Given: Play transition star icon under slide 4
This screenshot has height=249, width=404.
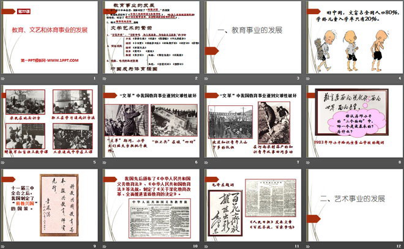Looking at the screenshot, I should [x=308, y=78].
